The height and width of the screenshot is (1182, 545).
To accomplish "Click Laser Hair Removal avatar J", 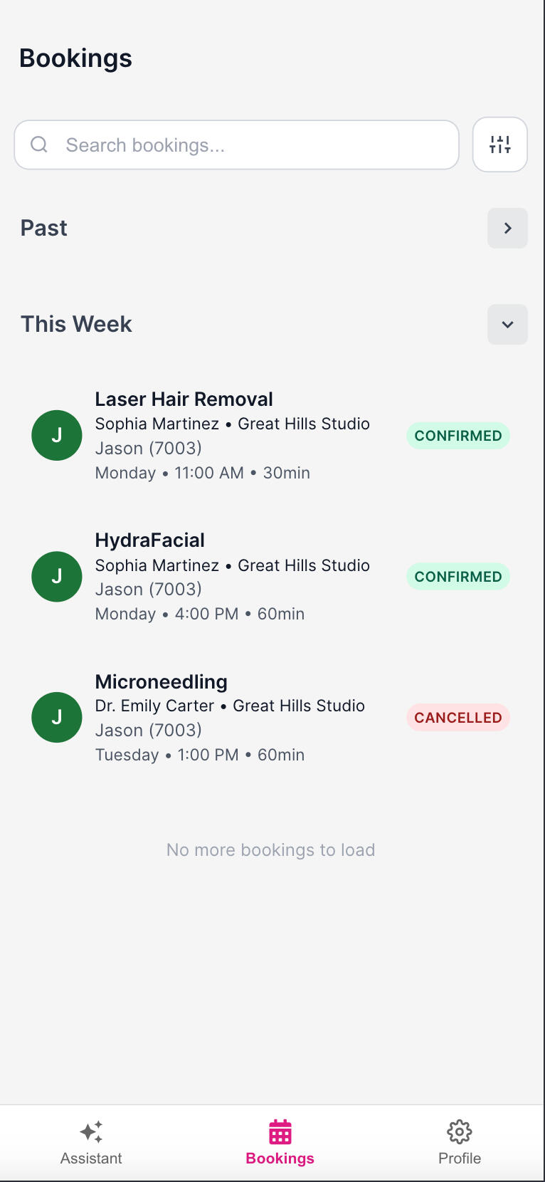I will tap(57, 435).
